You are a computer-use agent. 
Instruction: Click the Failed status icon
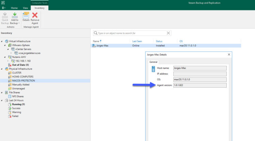[x=10, y=116]
